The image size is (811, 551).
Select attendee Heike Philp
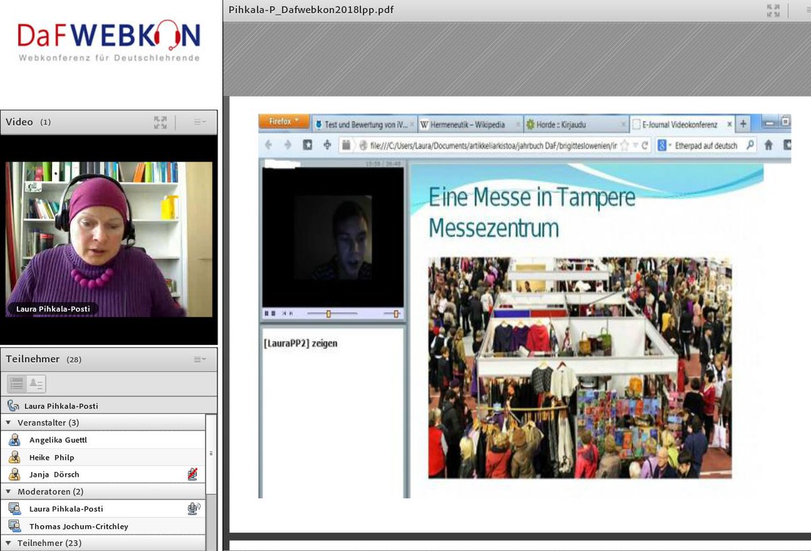point(103,458)
